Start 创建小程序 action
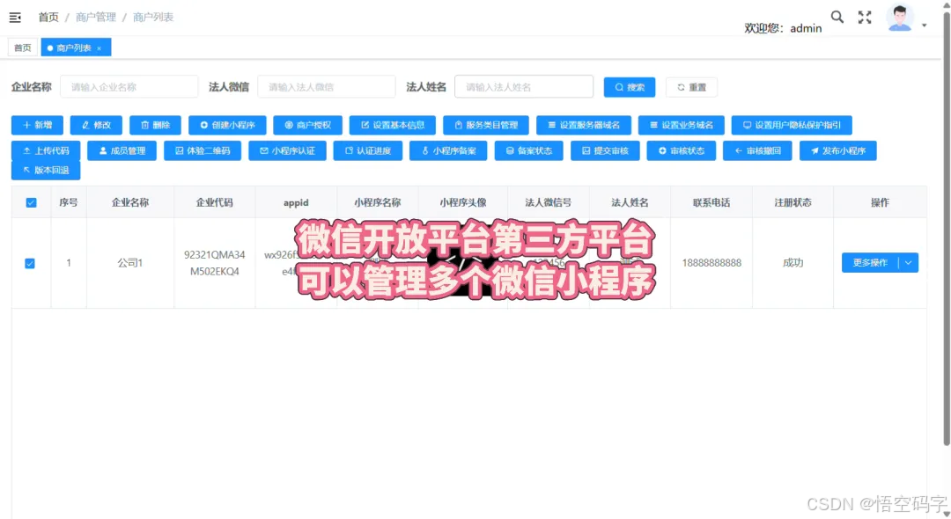The image size is (951, 519). point(227,125)
